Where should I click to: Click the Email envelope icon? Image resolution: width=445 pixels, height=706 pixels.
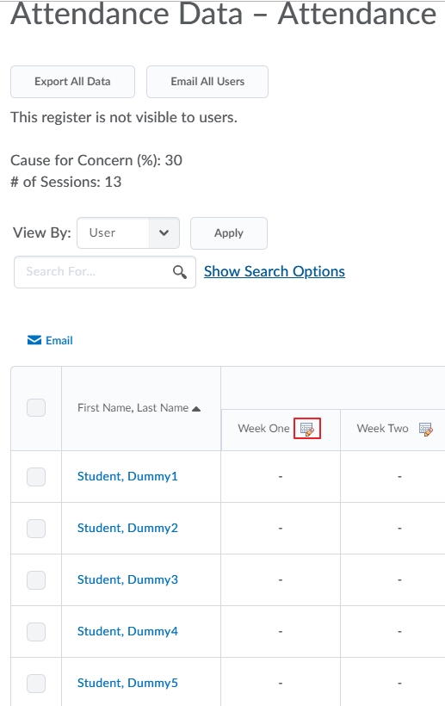(x=34, y=340)
